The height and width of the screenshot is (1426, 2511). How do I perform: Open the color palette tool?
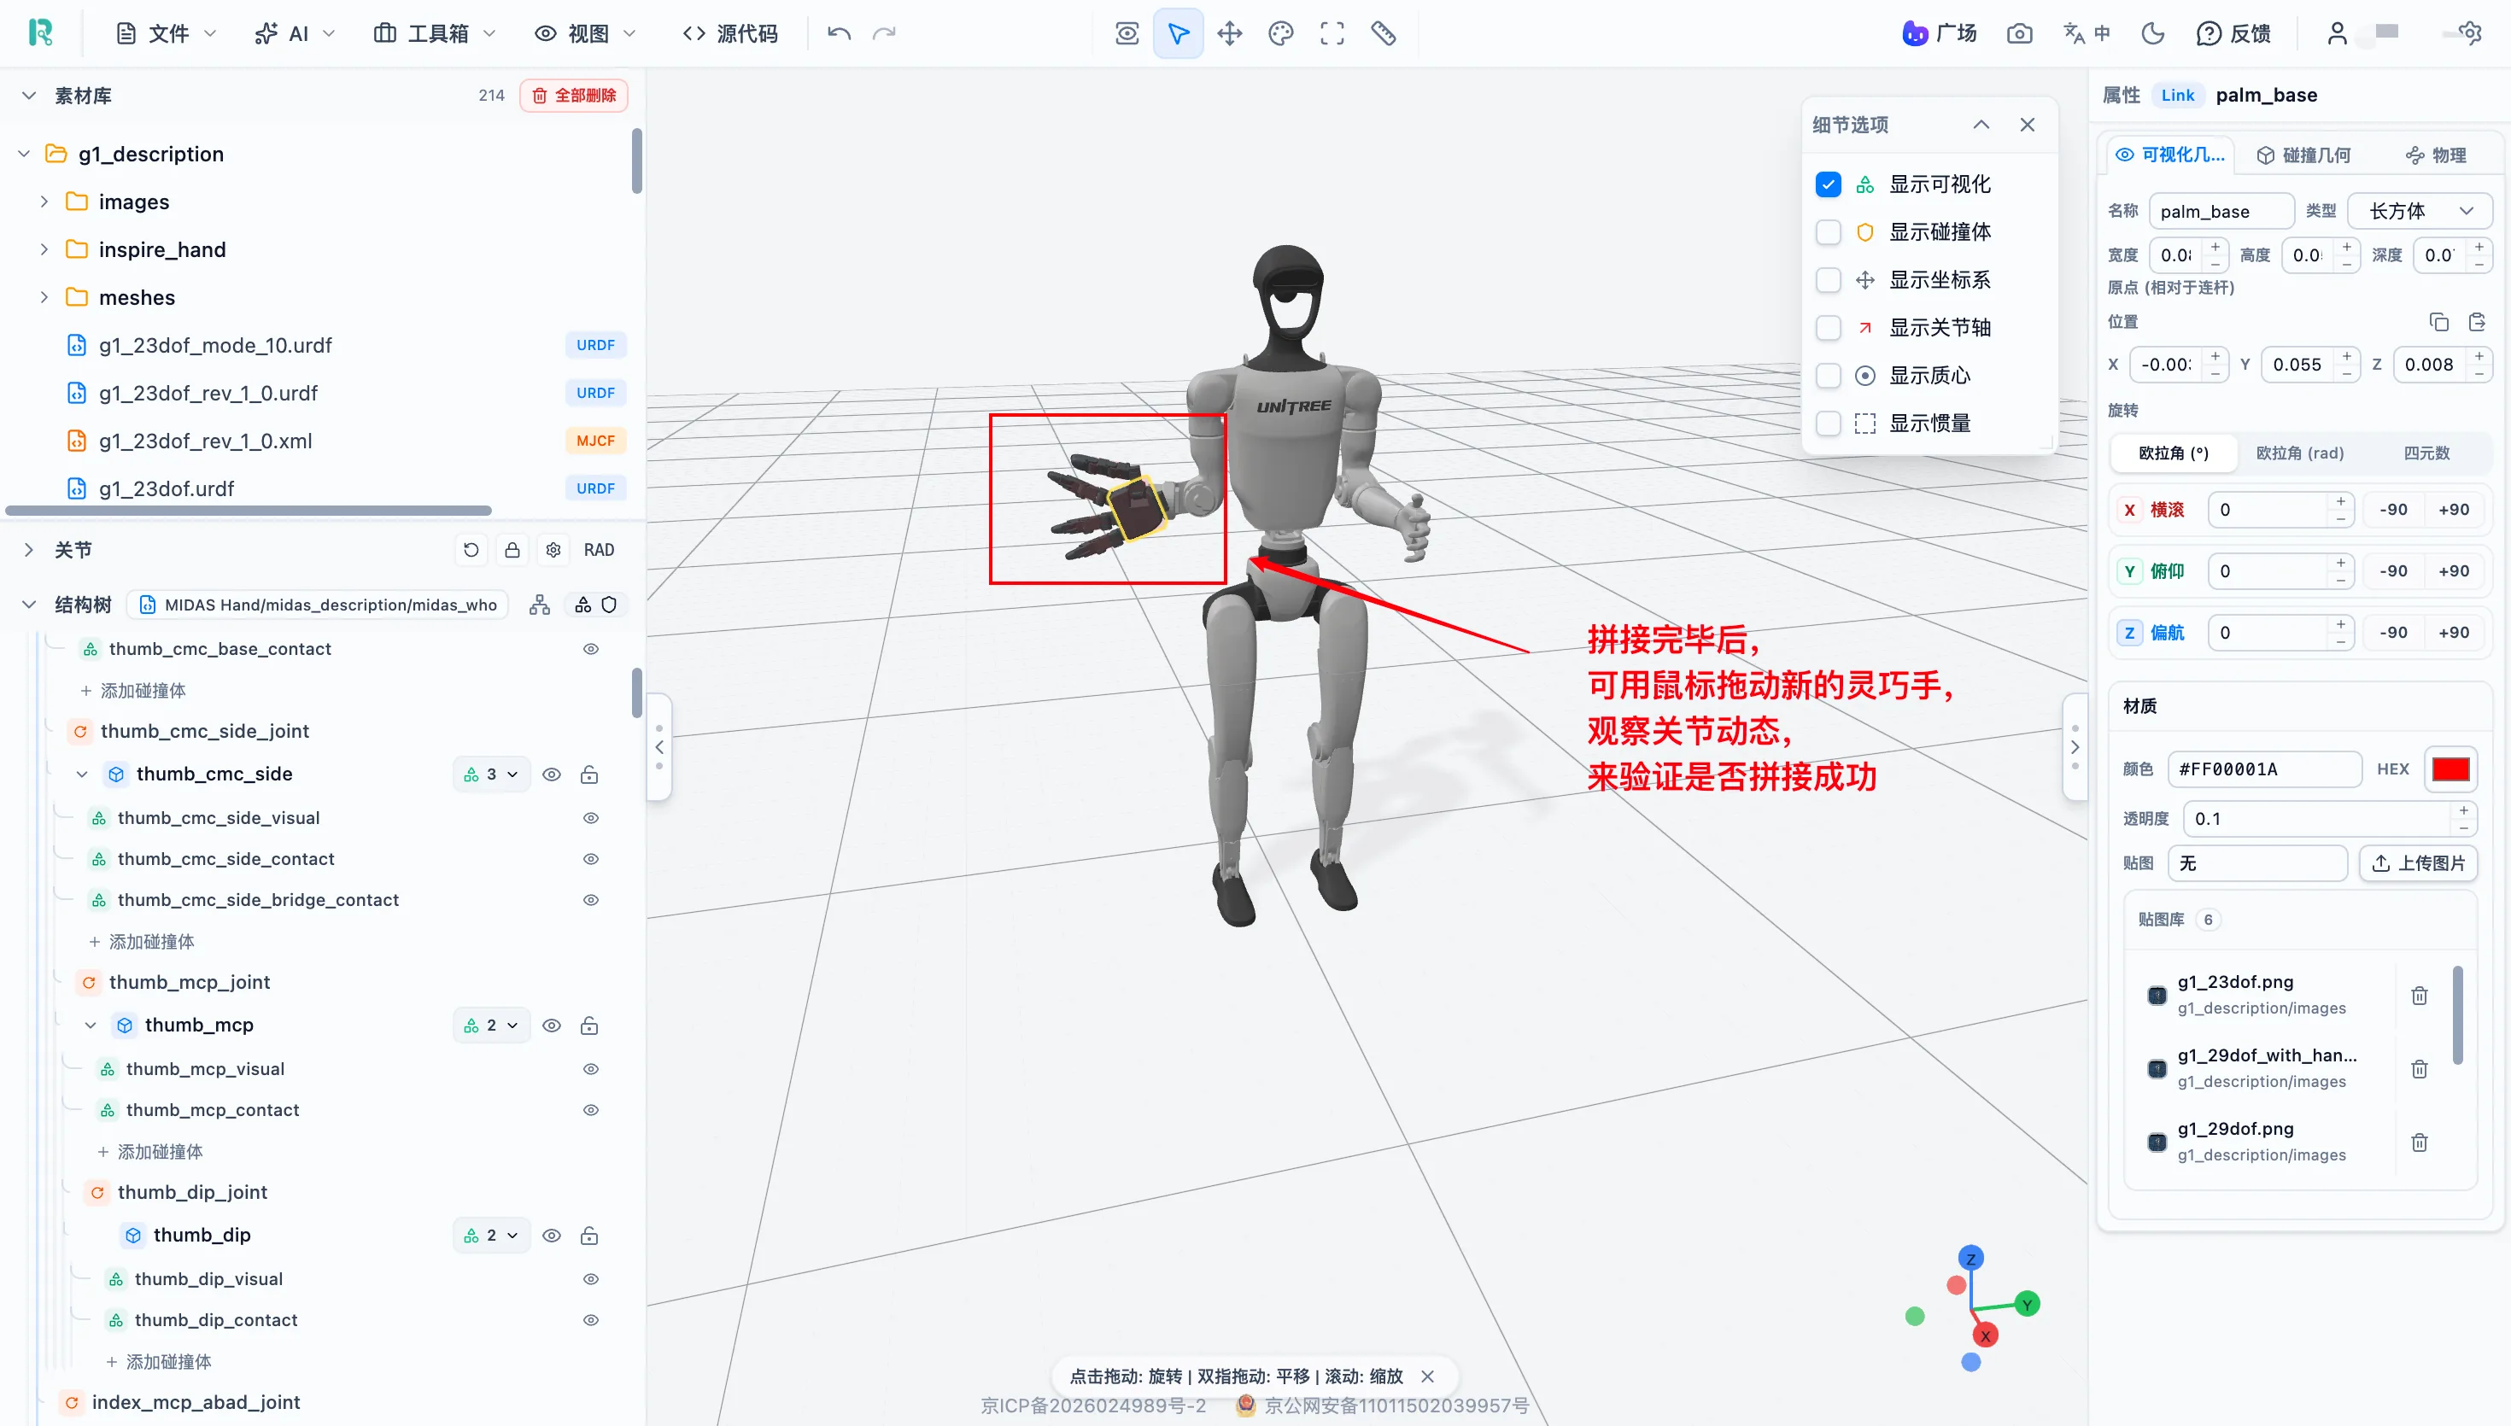pyautogui.click(x=1281, y=33)
